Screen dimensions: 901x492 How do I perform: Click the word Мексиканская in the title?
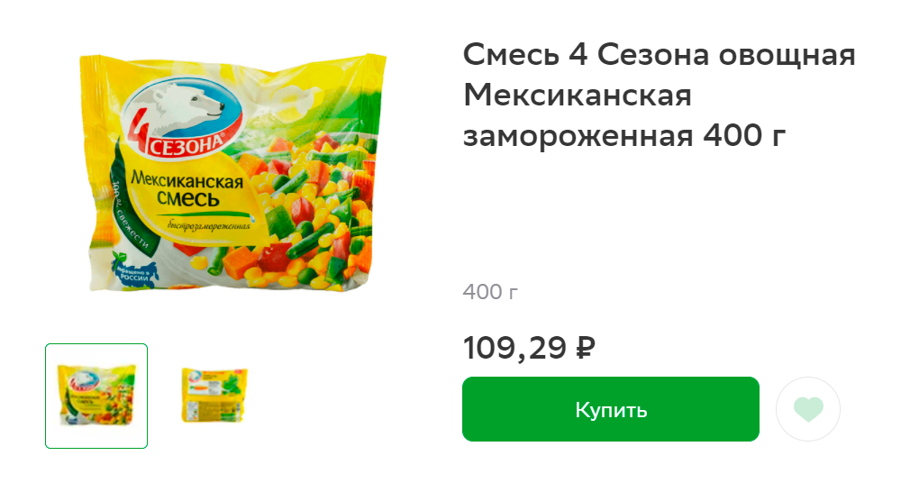click(578, 96)
